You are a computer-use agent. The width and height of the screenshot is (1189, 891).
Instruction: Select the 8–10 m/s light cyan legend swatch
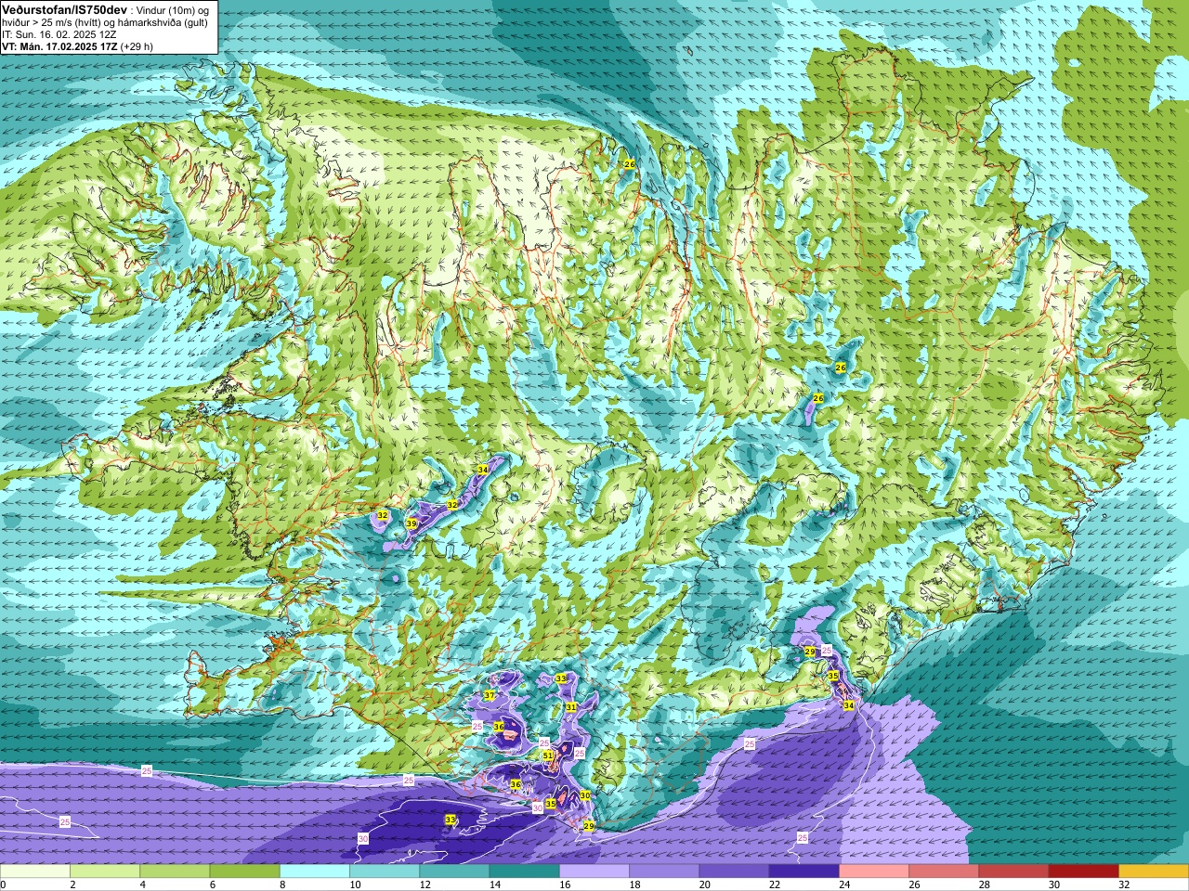[x=315, y=872]
